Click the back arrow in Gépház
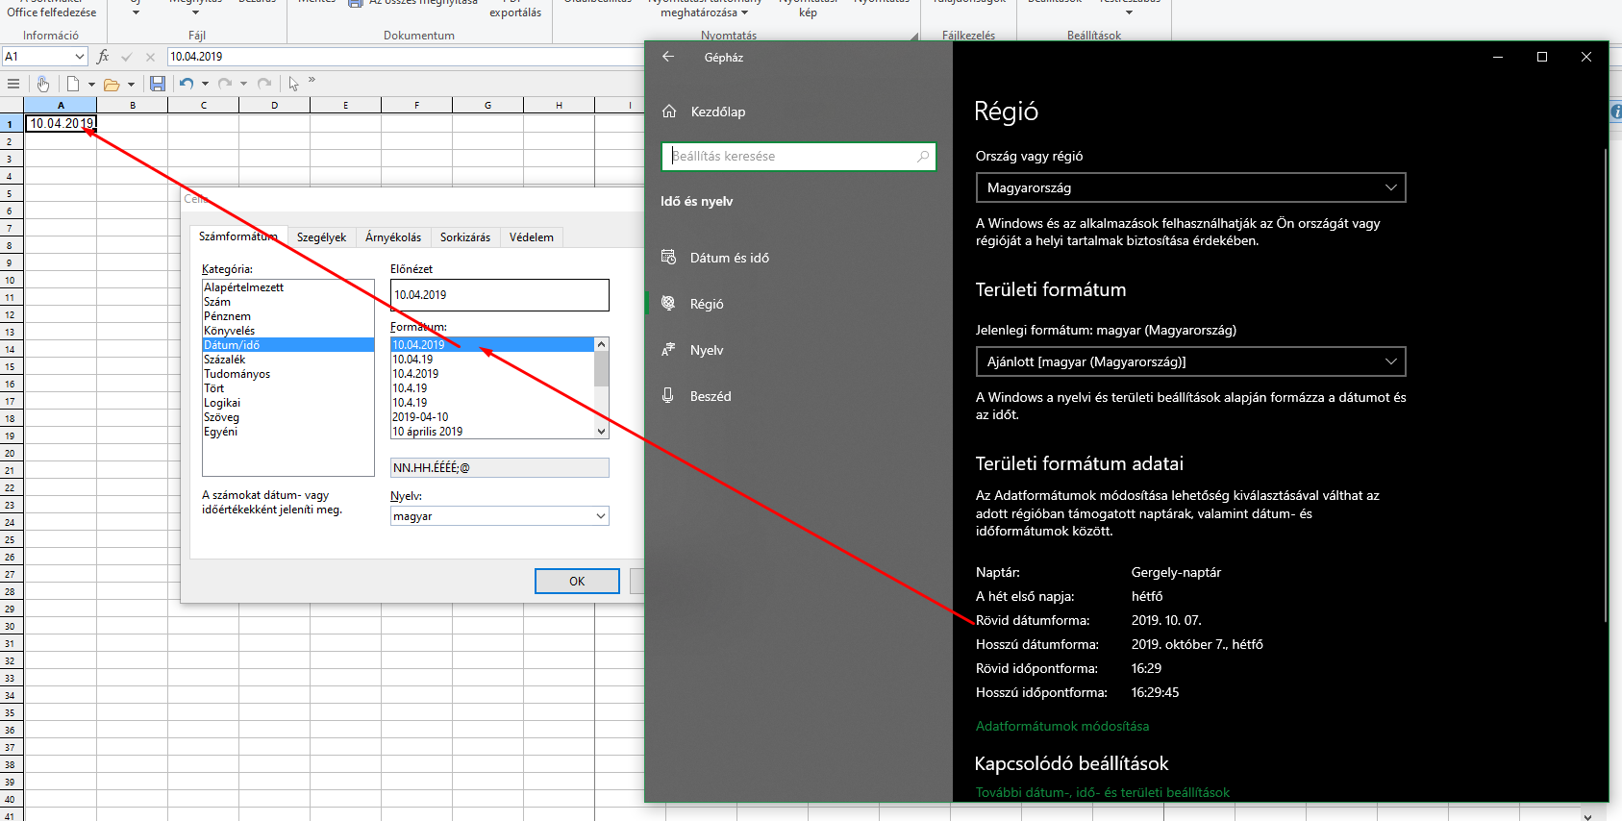Screen dimensions: 1622x821 (x=668, y=57)
